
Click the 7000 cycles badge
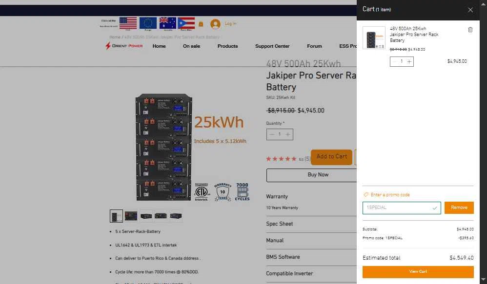(x=242, y=192)
